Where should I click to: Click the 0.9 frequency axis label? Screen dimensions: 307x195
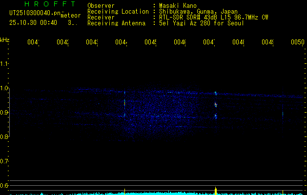click(4, 113)
